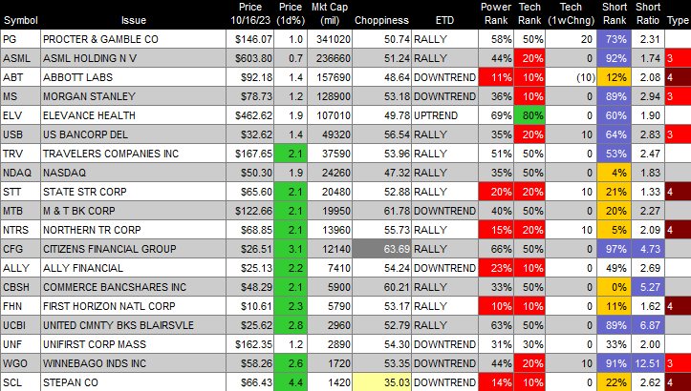Click the 20 tech change cell for PG
The width and height of the screenshot is (691, 391).
572,39
